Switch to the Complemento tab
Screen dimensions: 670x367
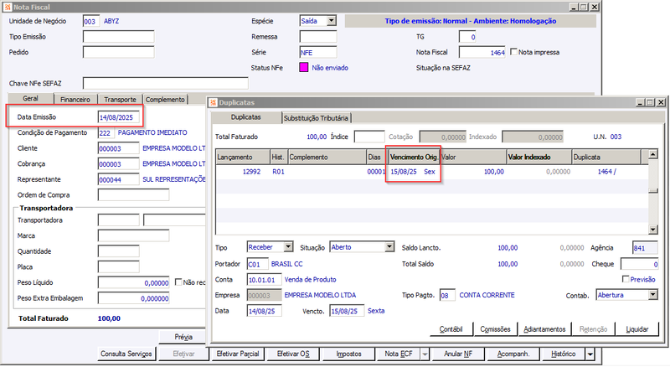165,99
